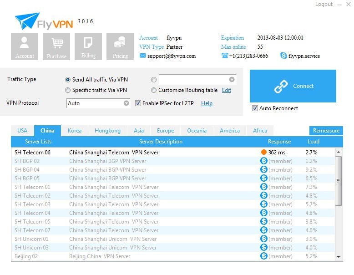Click the telephone icon beside the phone number
This screenshot has width=354, height=275.
click(x=225, y=56)
